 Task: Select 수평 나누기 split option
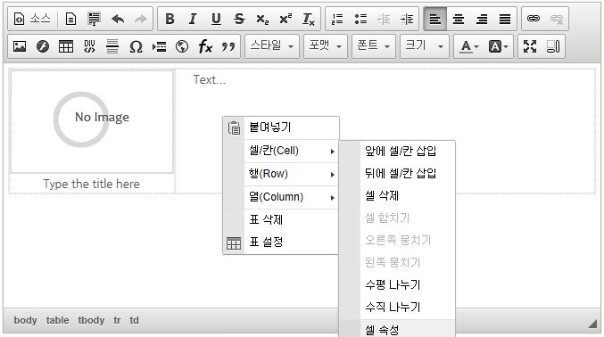pos(397,285)
